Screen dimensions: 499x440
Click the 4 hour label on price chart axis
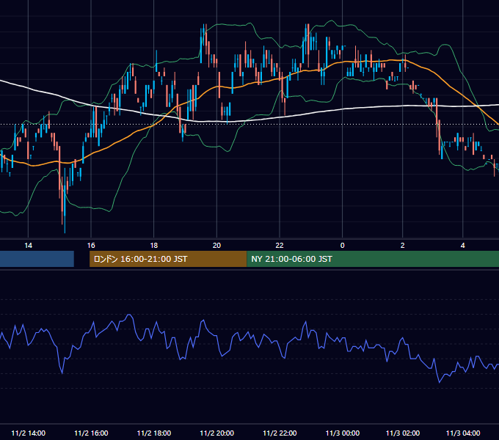coord(463,246)
